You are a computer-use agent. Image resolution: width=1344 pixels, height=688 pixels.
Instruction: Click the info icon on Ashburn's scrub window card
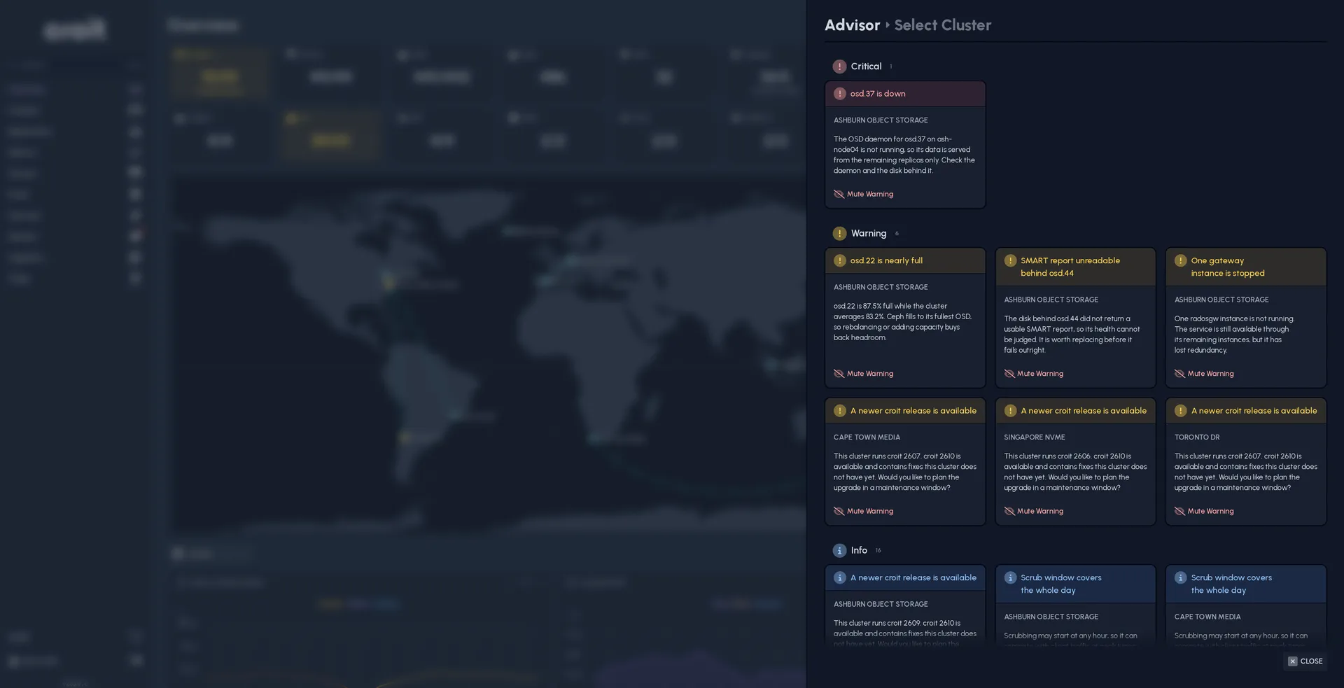point(1010,577)
